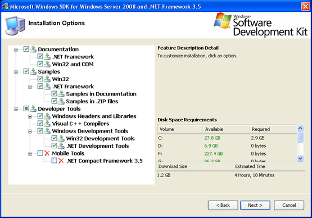Viewport: 312px width, 218px height.
Task: Collapse Windows Development Tools node
Action: coord(30,131)
